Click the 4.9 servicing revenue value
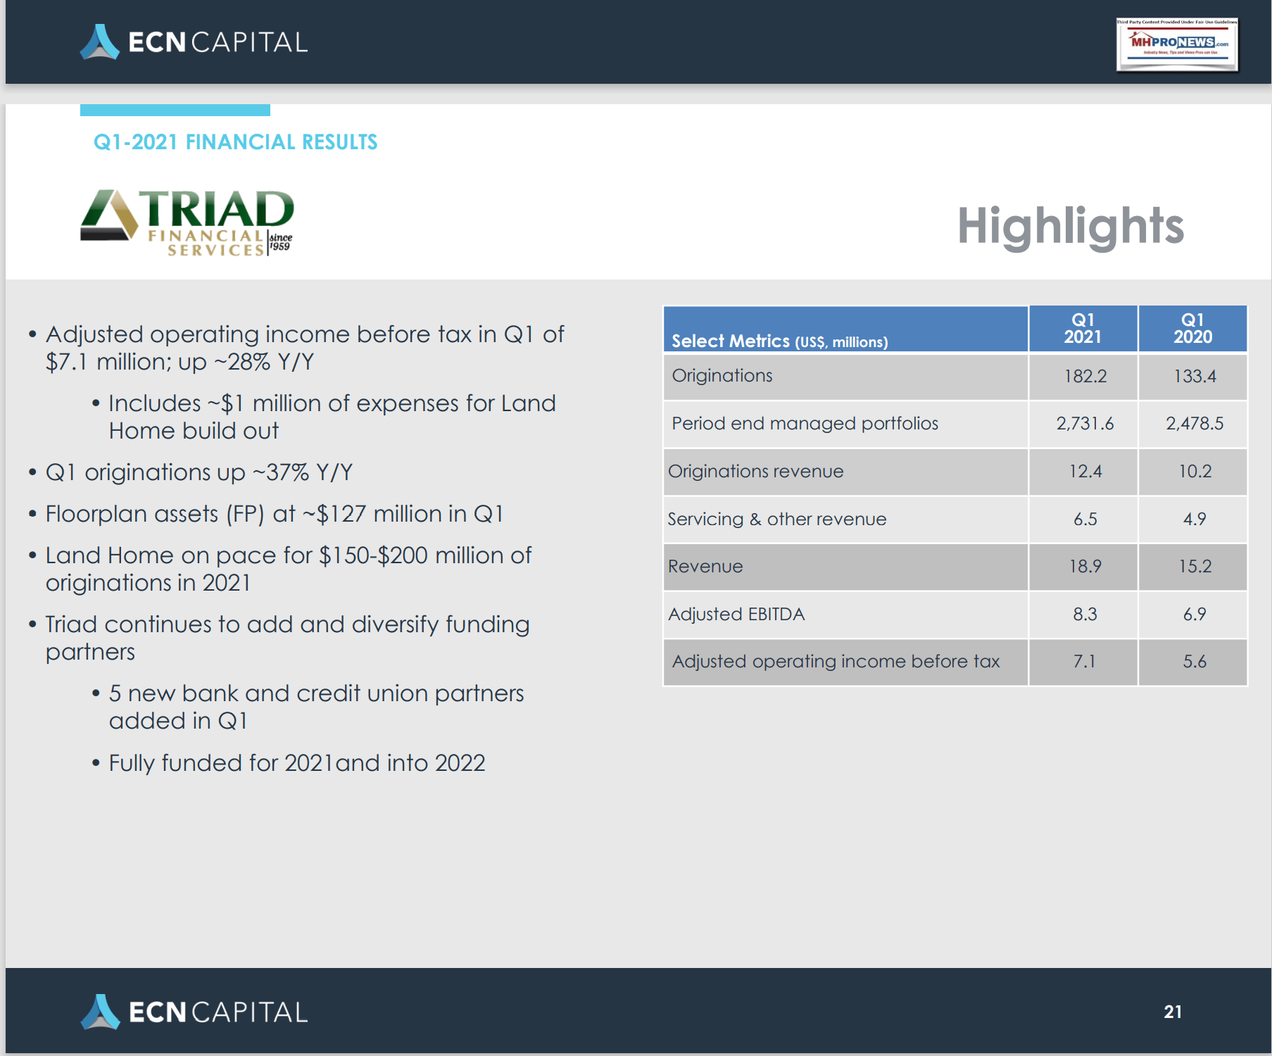The width and height of the screenshot is (1272, 1056). point(1195,519)
